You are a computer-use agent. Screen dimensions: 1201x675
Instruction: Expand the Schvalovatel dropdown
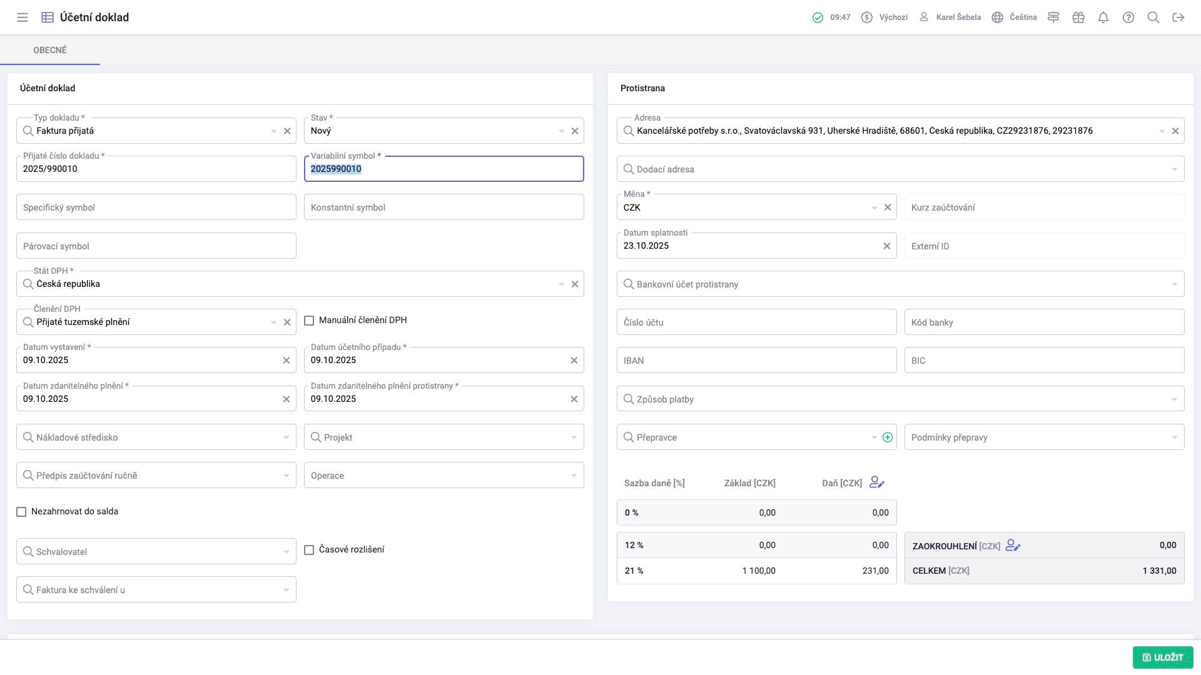(286, 552)
